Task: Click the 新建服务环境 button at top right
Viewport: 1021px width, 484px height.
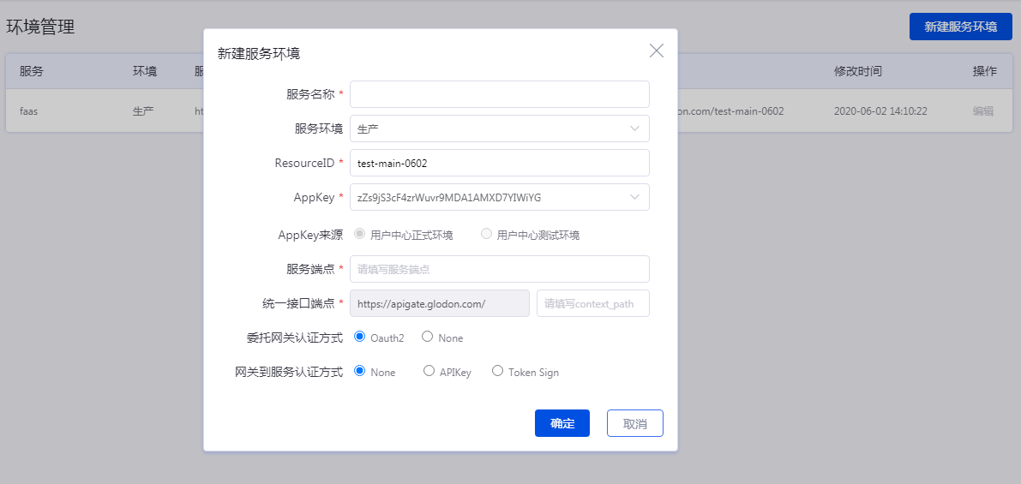Action: 960,27
